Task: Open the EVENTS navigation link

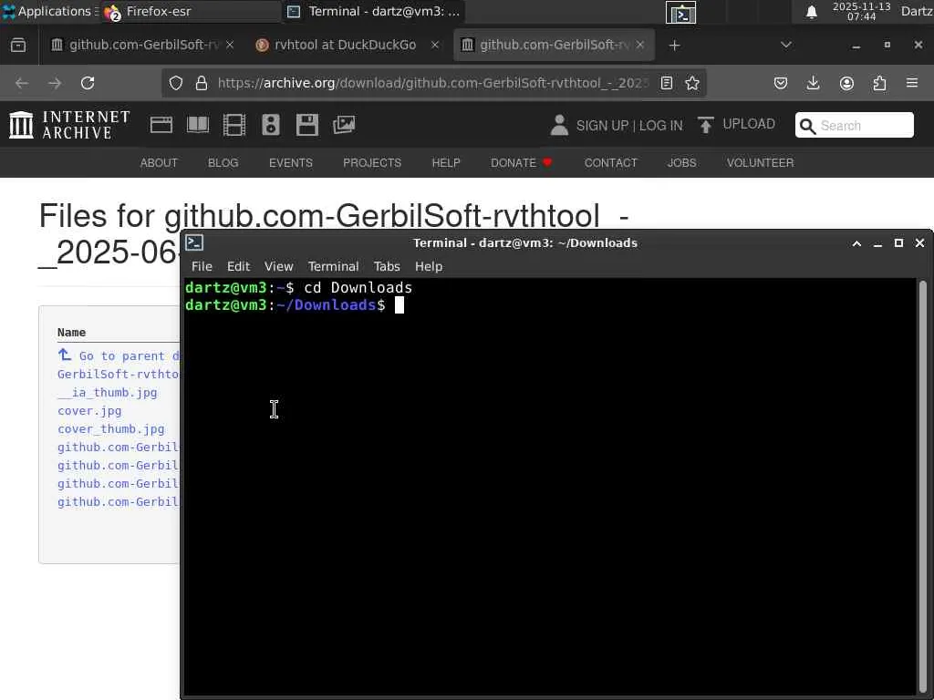Action: tap(291, 162)
